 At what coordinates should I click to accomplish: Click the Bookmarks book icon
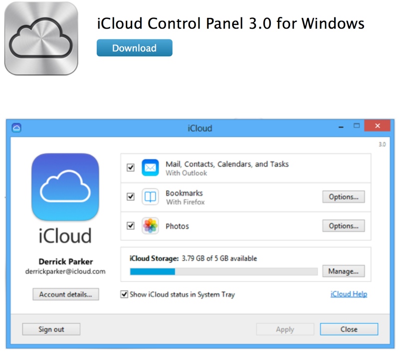(x=150, y=196)
